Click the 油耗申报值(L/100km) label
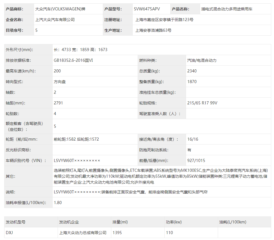Image resolution: width=274 pixels, height=240 pixels. tap(26, 203)
